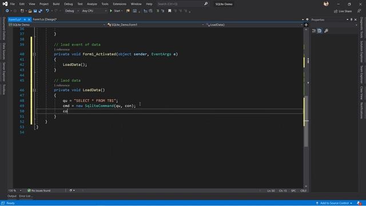This screenshot has height=206, width=366.
Task: Click the vertical scrollbar thumb in editor
Action: coord(306,121)
